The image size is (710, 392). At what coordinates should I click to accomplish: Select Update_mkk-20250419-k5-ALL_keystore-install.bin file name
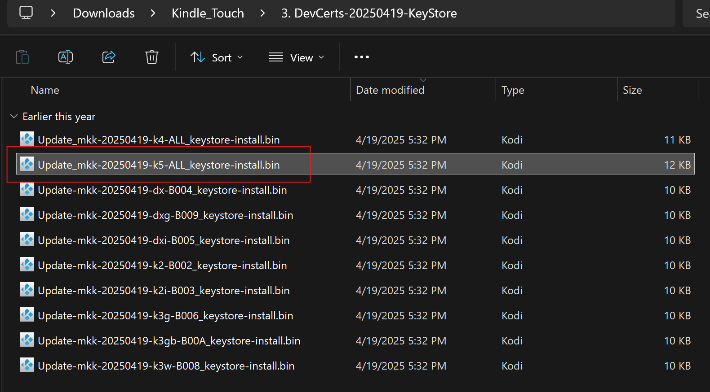tap(159, 165)
